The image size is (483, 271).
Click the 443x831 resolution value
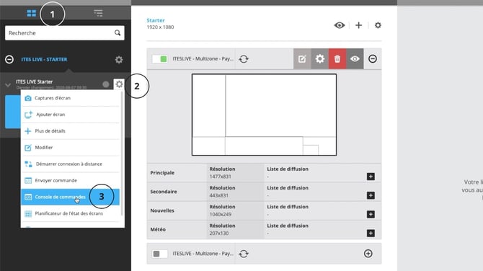pyautogui.click(x=219, y=195)
